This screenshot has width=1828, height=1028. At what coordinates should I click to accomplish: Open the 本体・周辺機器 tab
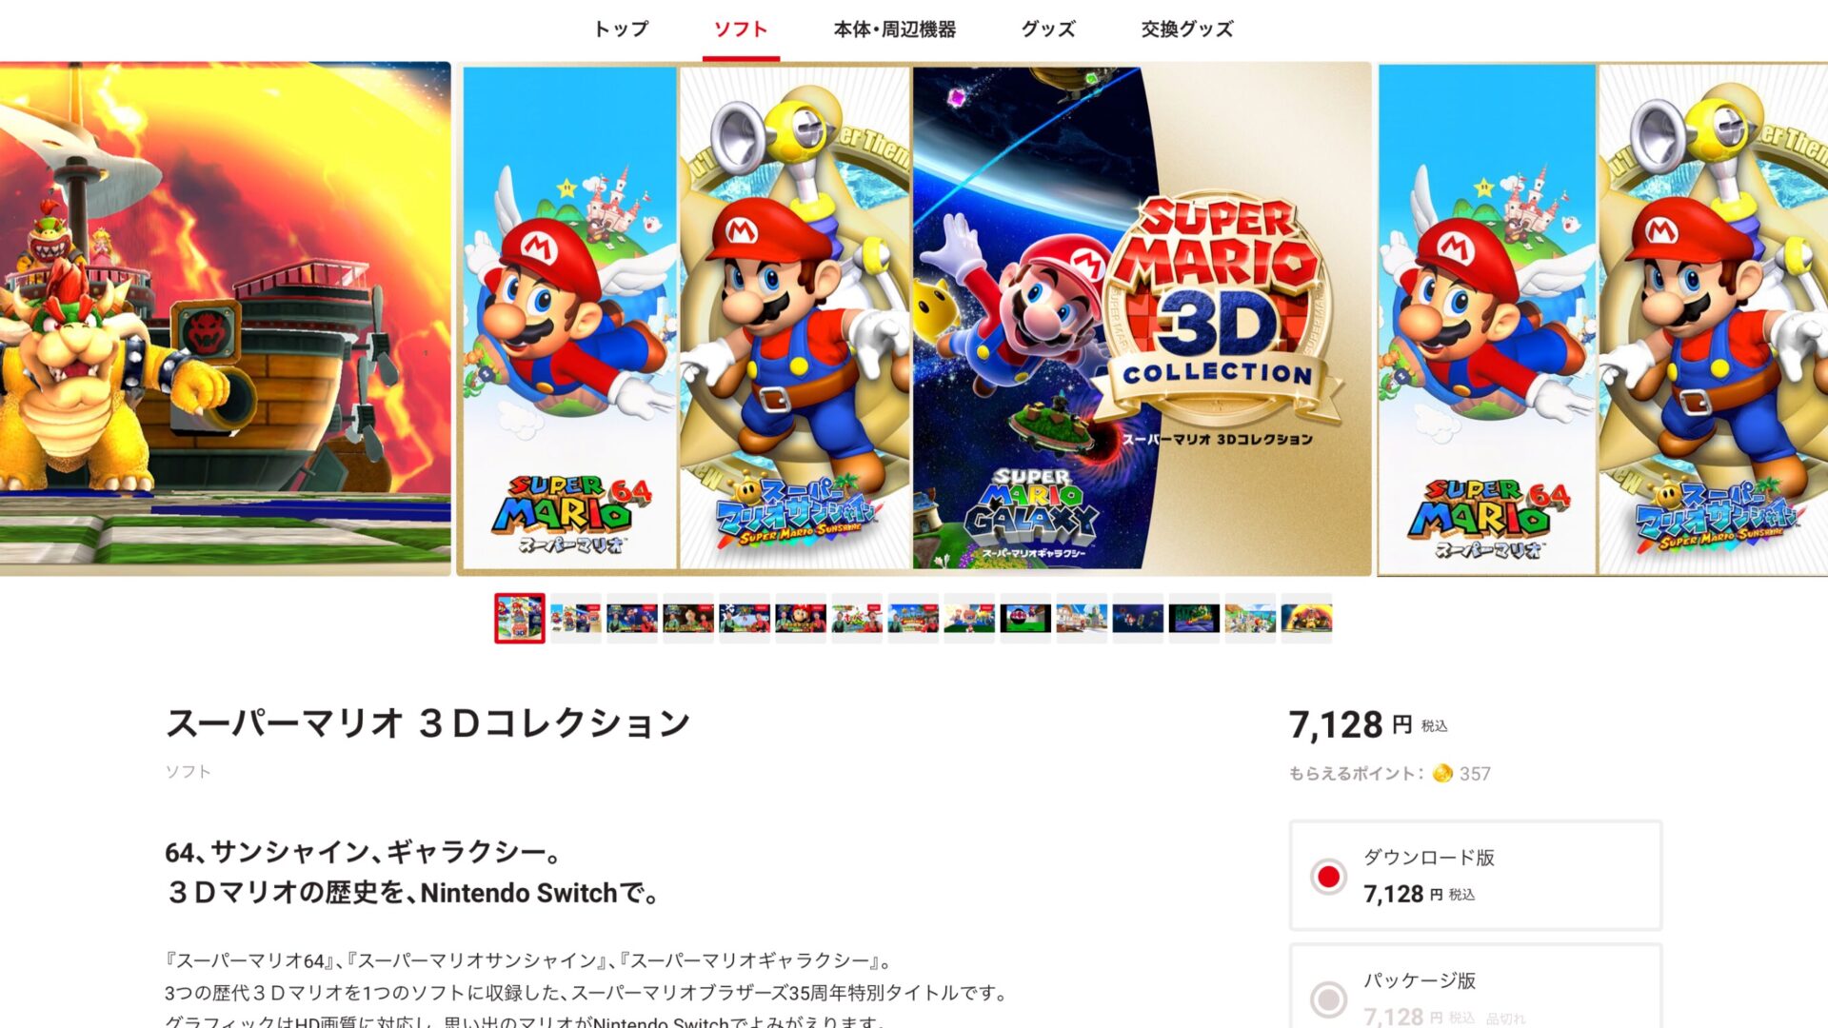point(894,30)
